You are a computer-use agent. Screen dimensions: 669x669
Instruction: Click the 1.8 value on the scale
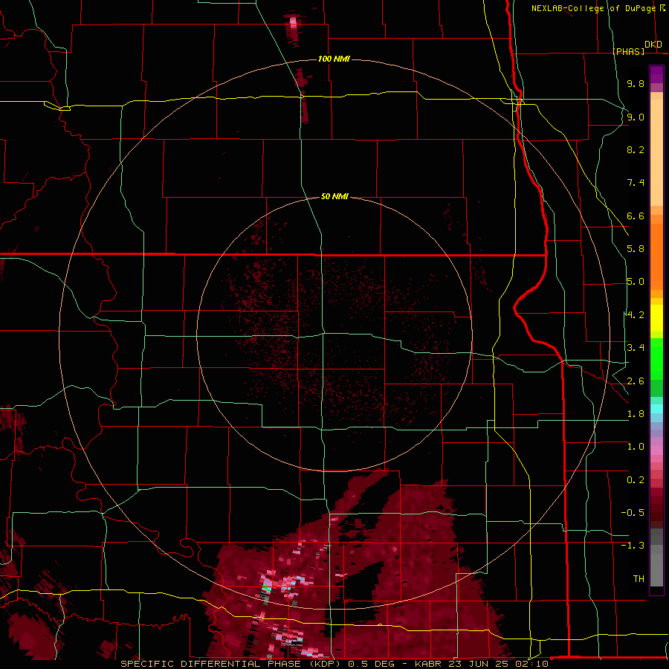pos(636,414)
